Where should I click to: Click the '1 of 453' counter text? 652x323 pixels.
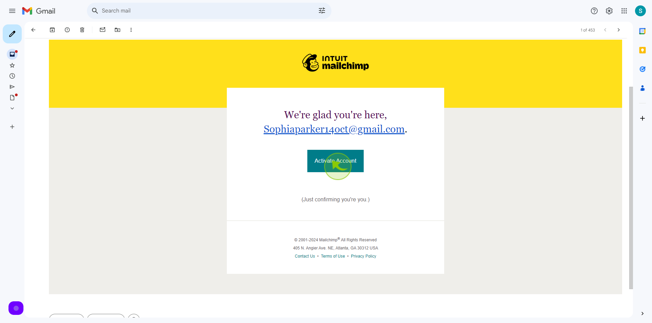(x=588, y=30)
